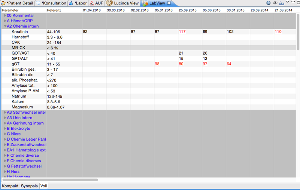Click the import tray icon in toolbar
The height and width of the screenshot is (190, 300).
tap(282, 3)
